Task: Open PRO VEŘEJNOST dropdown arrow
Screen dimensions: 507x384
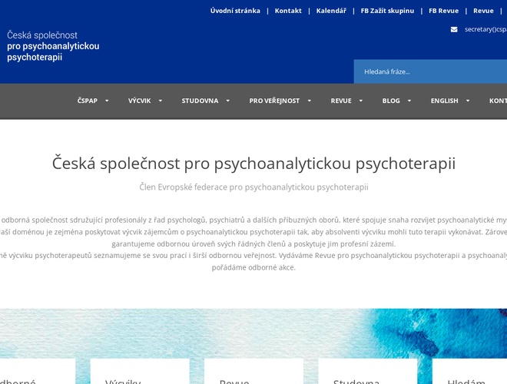Action: (x=309, y=101)
